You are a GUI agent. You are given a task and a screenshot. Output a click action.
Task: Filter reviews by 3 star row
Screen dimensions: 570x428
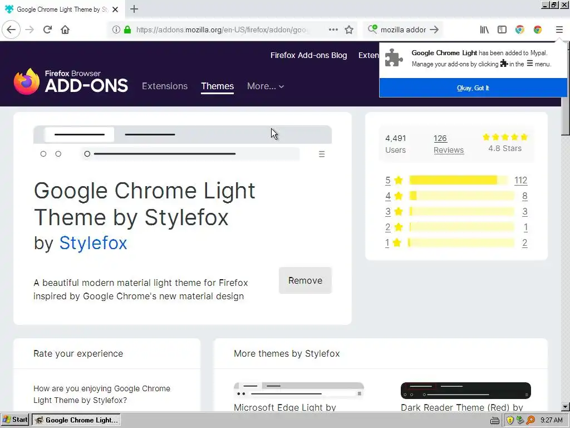pyautogui.click(x=456, y=212)
